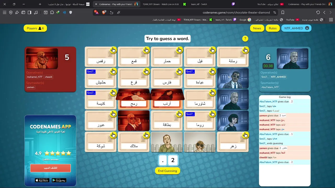Image resolution: width=335 pixels, height=188 pixels.
Task: Tap hand icon on حشيش card
Action: [x=113, y=71]
